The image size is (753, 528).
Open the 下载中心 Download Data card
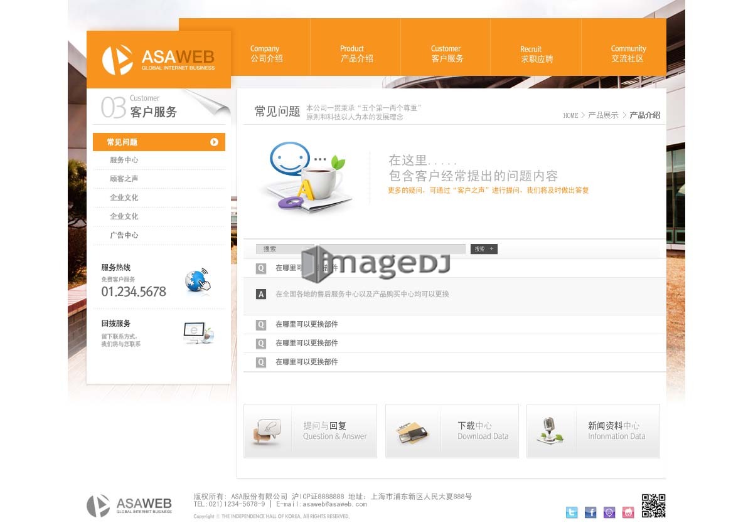(452, 431)
